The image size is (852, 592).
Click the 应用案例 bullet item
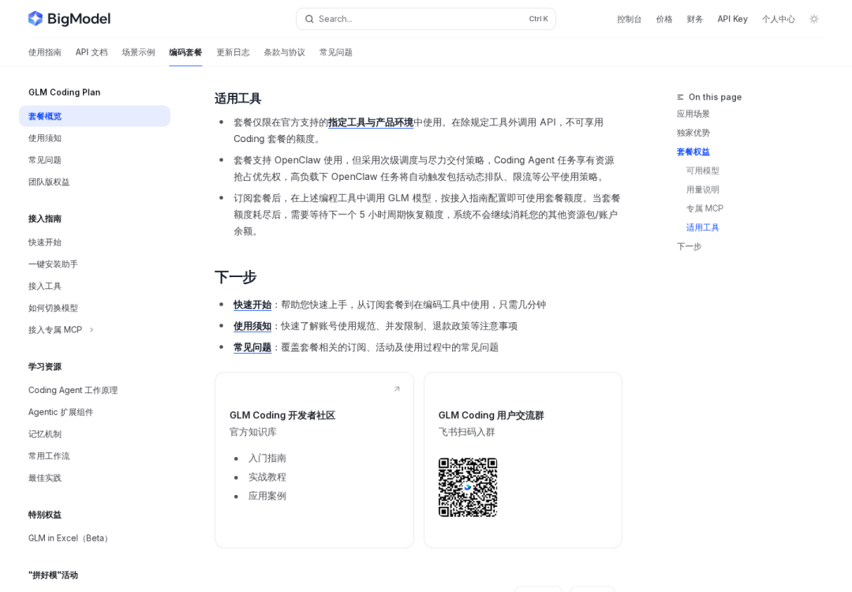tap(267, 496)
